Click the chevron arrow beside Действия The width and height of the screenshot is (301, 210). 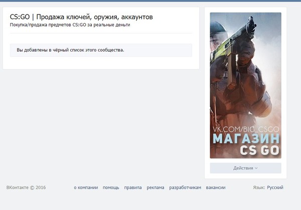[256, 168]
